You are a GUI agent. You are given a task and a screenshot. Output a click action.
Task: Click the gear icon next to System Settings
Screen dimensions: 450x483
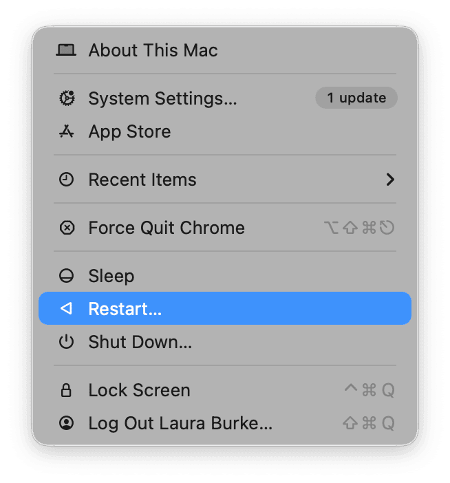click(67, 98)
